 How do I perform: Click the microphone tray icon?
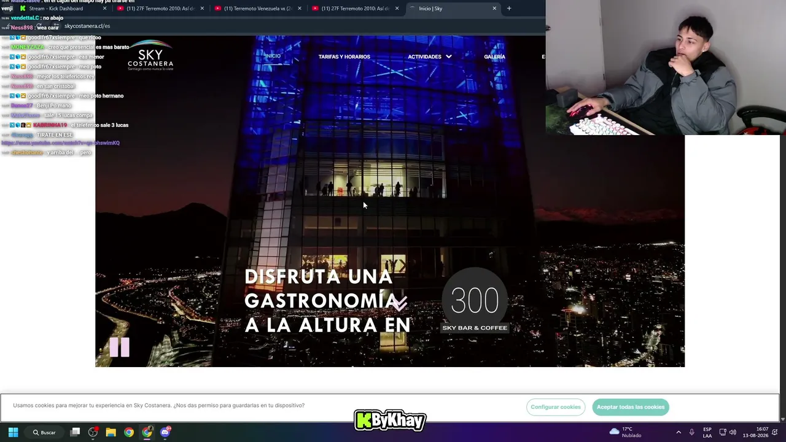click(x=691, y=432)
